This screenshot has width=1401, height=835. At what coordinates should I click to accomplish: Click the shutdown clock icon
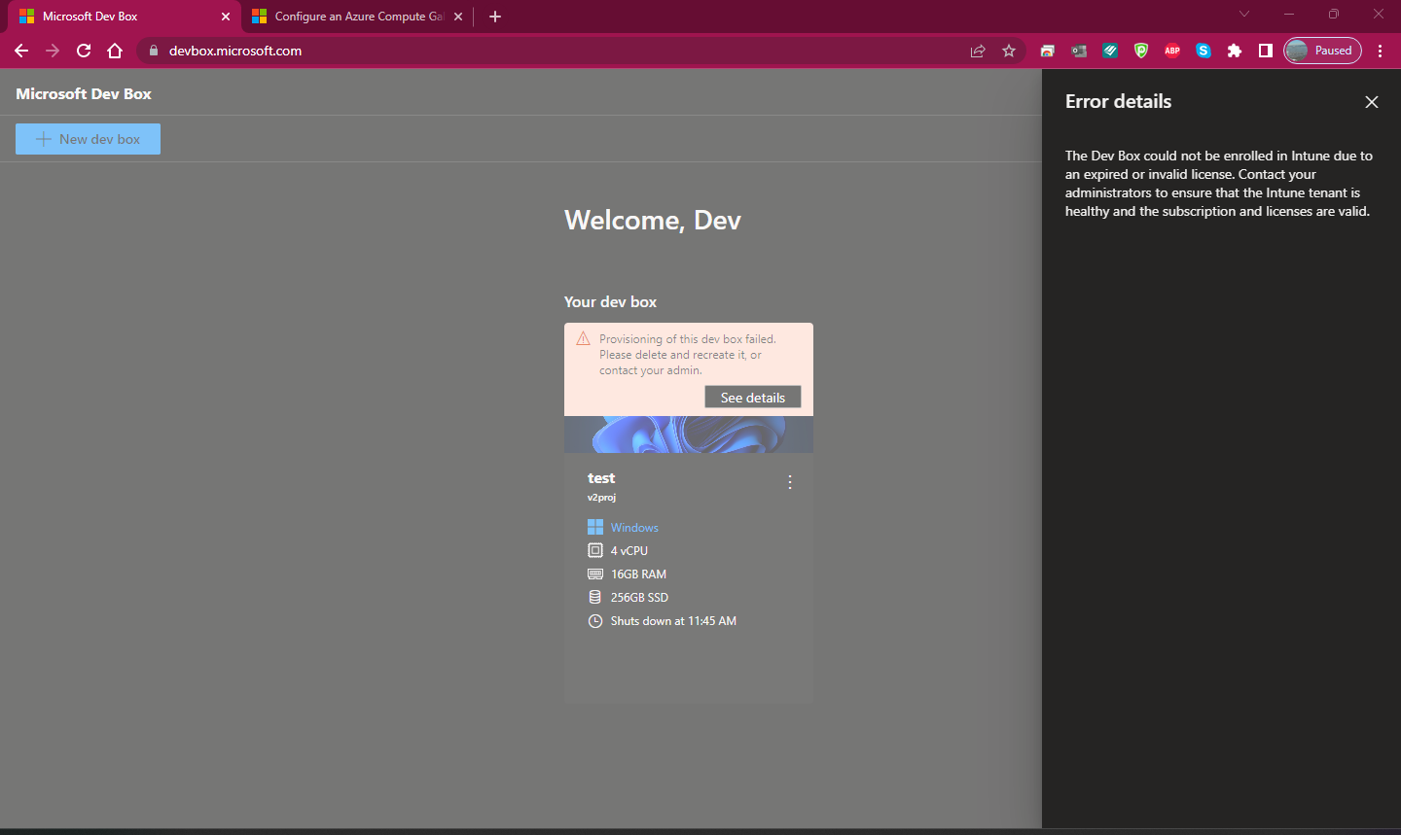tap(595, 620)
